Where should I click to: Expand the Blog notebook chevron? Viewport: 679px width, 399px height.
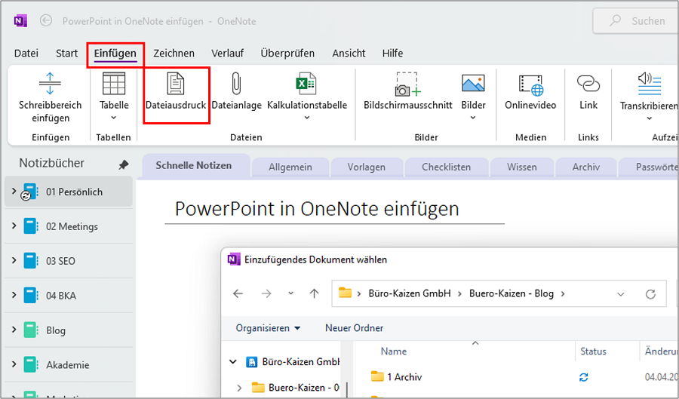point(14,330)
